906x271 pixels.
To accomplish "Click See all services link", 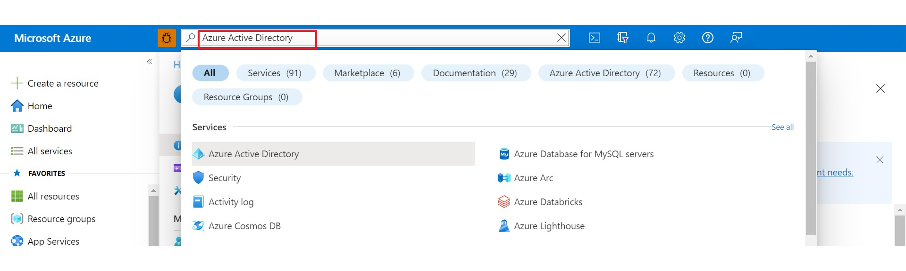I will [782, 127].
